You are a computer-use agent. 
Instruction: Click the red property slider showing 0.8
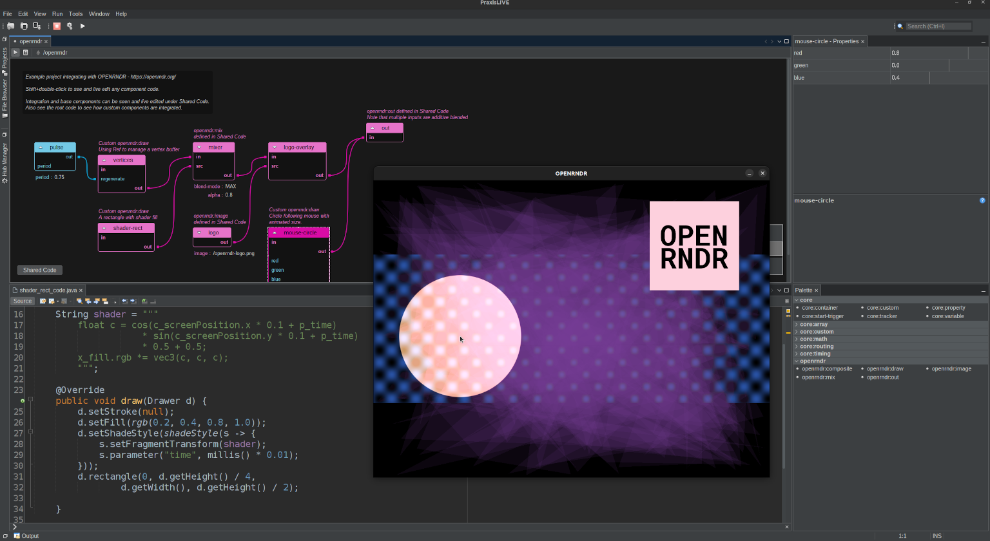coord(938,53)
